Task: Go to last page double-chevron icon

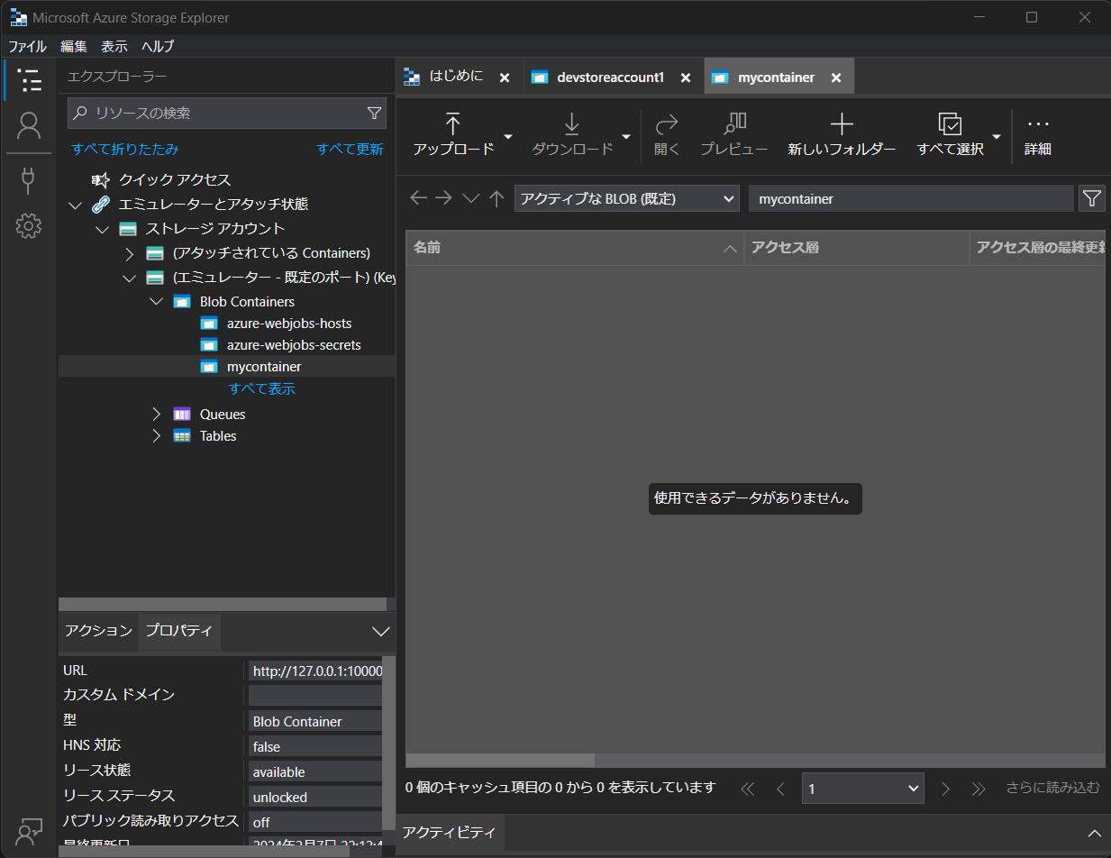Action: coord(979,789)
